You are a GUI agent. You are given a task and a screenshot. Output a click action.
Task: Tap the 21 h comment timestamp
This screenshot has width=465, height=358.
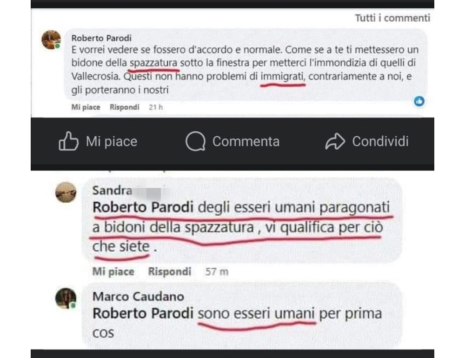click(x=156, y=107)
